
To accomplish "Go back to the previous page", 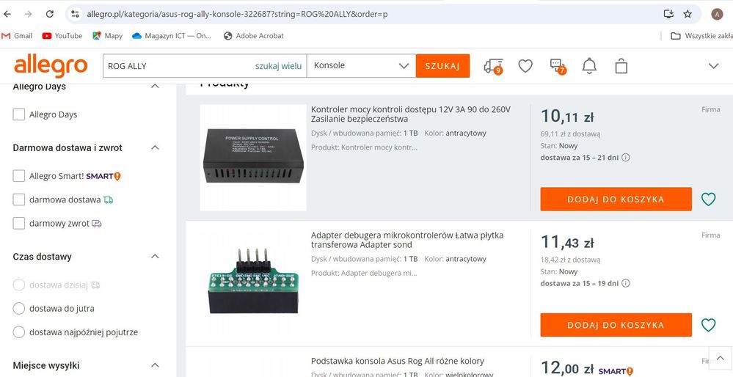I will pyautogui.click(x=7, y=14).
